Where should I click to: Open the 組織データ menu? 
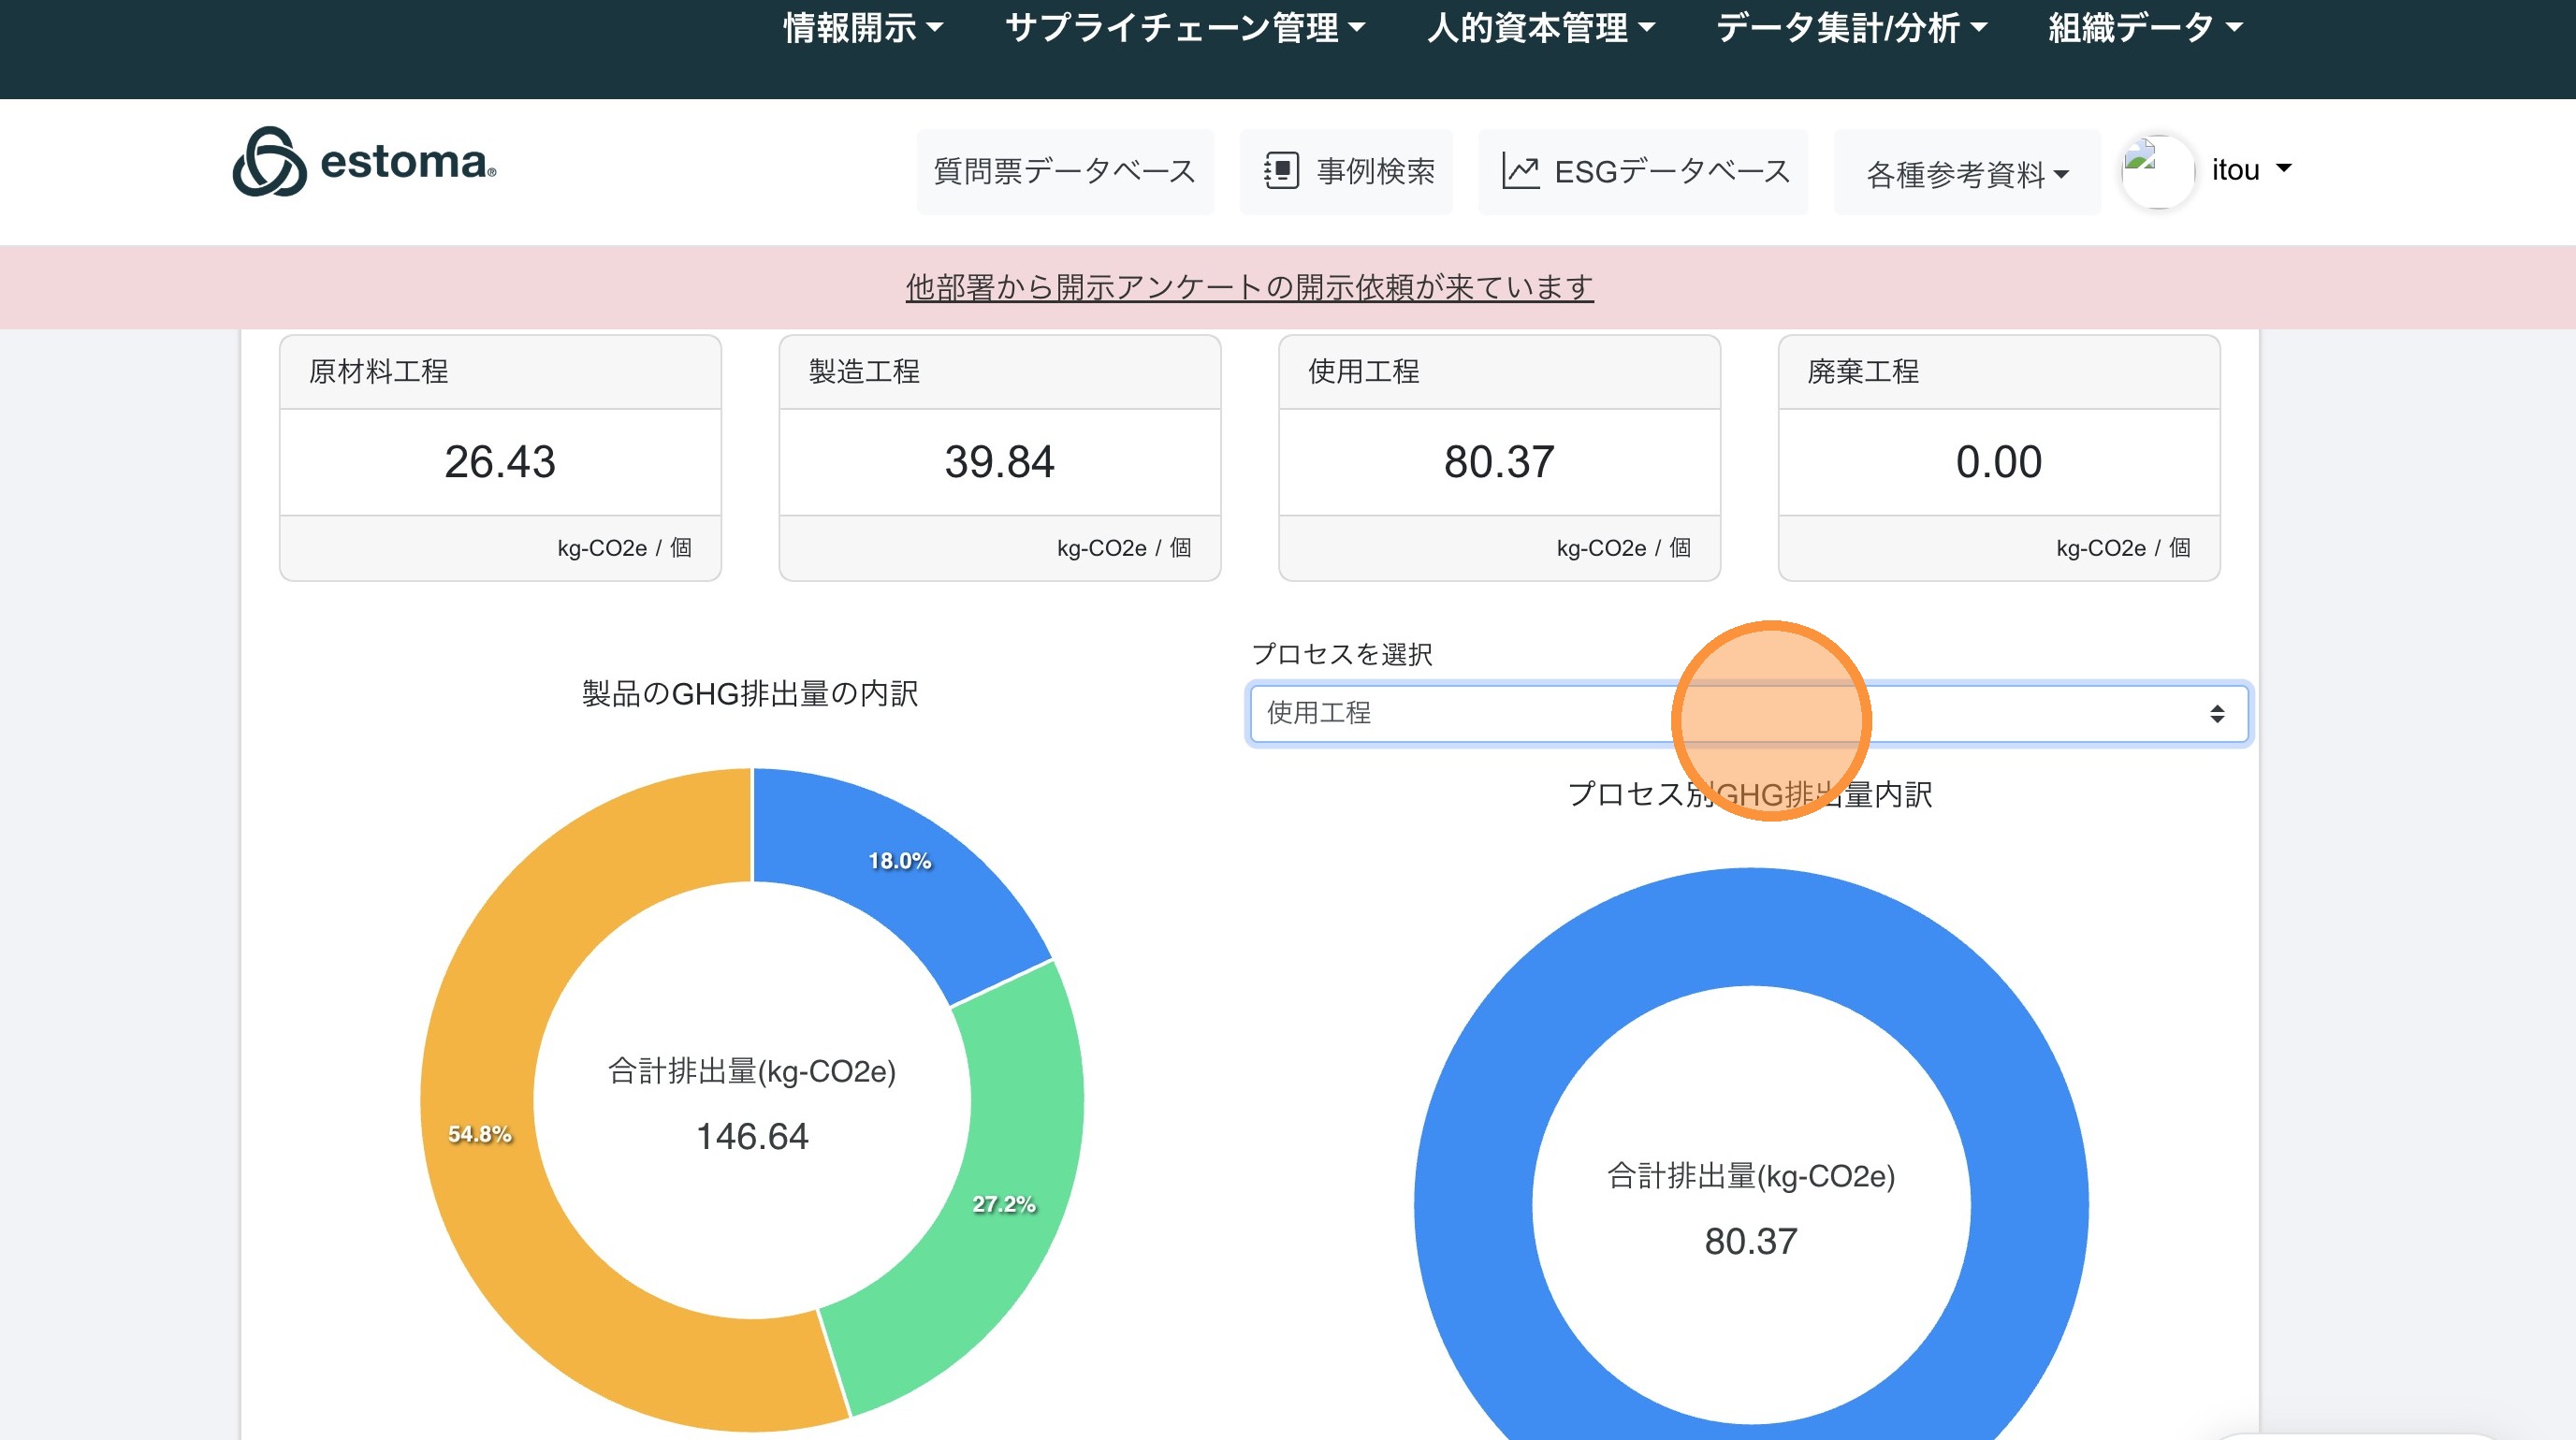coord(2144,28)
